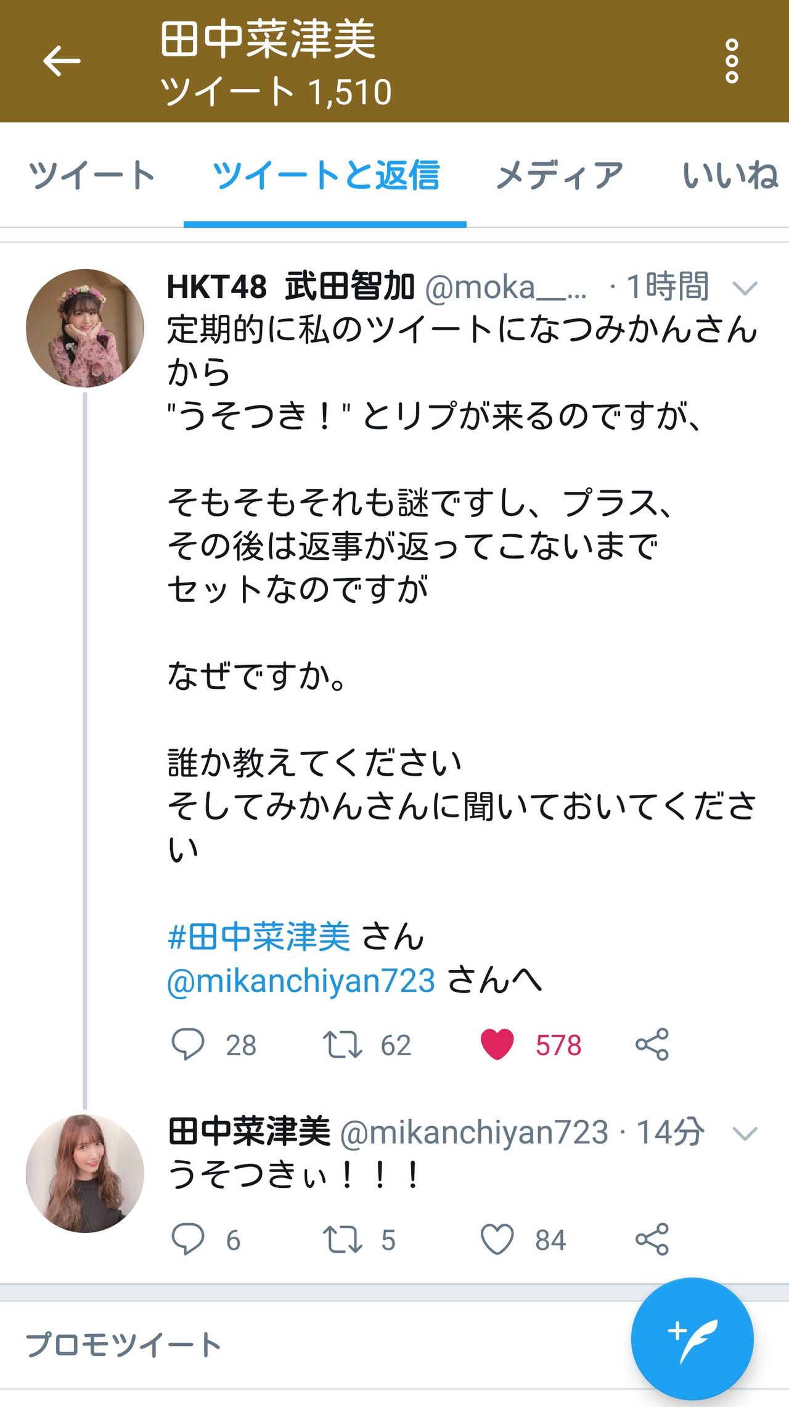Compose a new tweet with floating button
The width and height of the screenshot is (789, 1407).
(692, 1338)
